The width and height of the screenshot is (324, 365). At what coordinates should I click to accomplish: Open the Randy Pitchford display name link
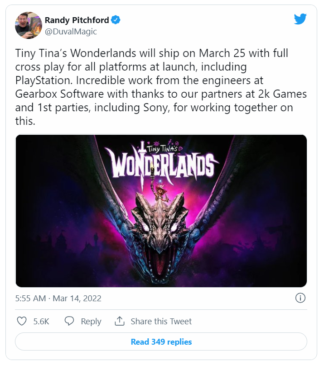point(76,20)
